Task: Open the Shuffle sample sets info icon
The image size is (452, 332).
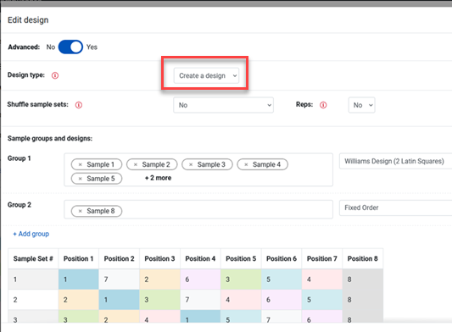Action: point(79,105)
